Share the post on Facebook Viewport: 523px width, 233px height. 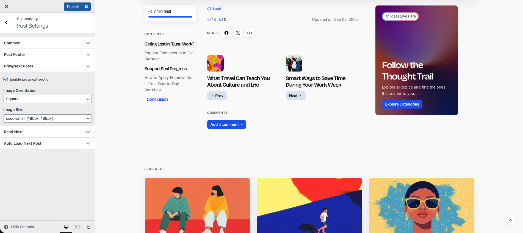click(226, 33)
